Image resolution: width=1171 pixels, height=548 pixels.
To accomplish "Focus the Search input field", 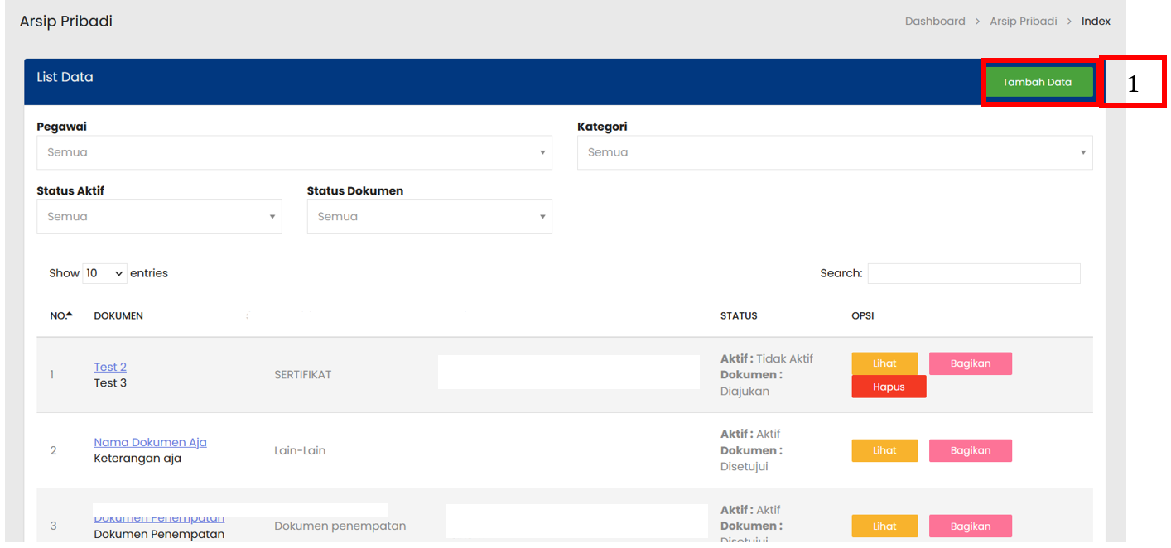I will (x=973, y=273).
